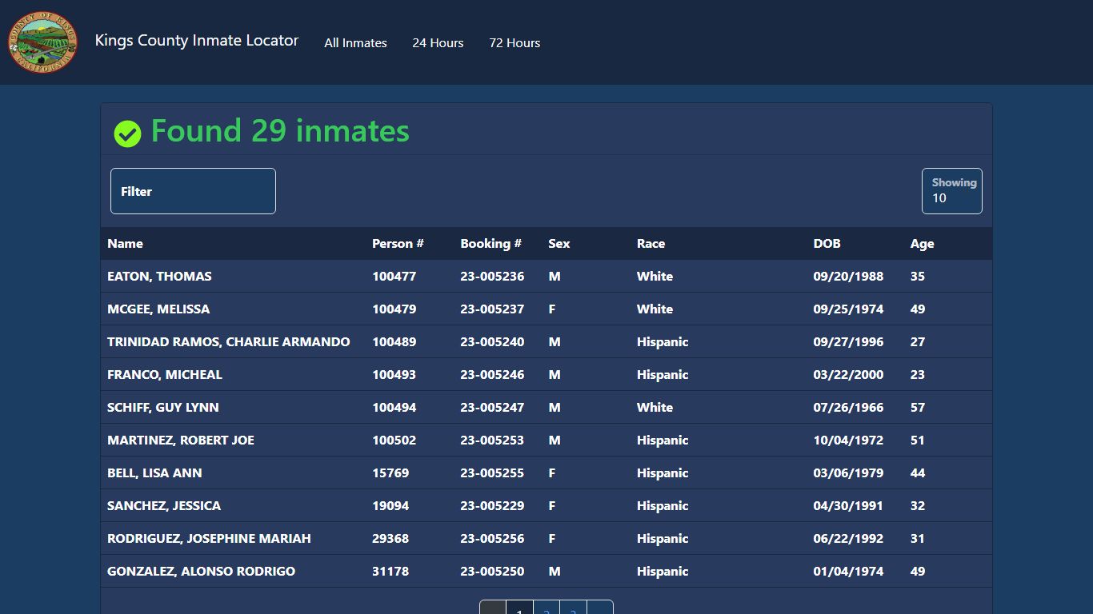Click person number 31178

click(390, 572)
